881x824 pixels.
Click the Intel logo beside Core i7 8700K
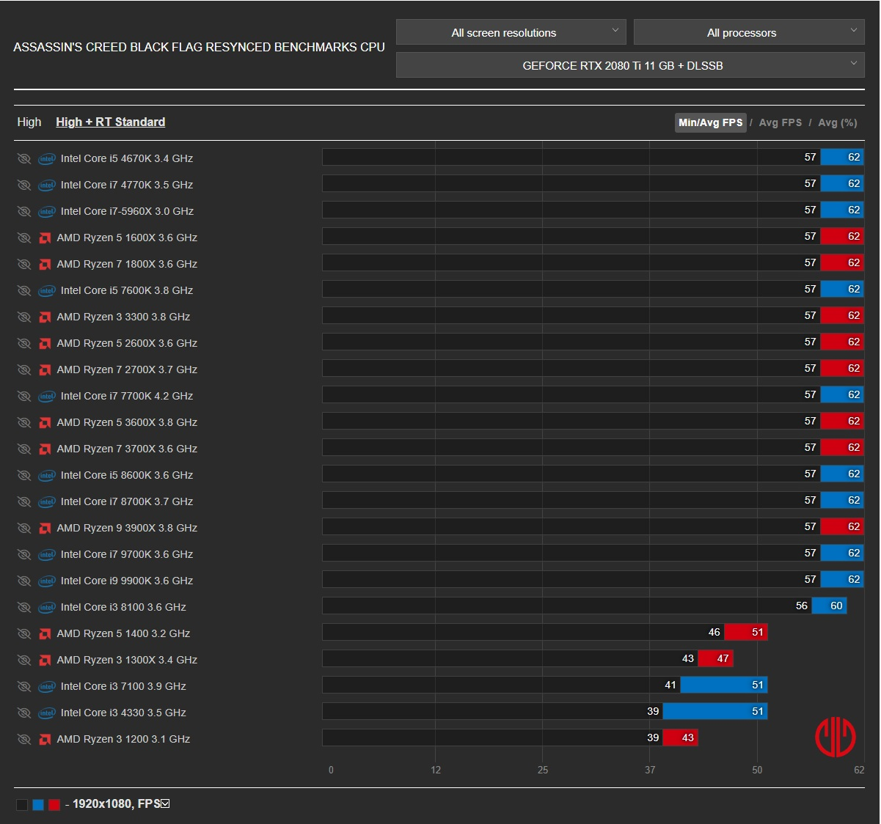(x=47, y=502)
